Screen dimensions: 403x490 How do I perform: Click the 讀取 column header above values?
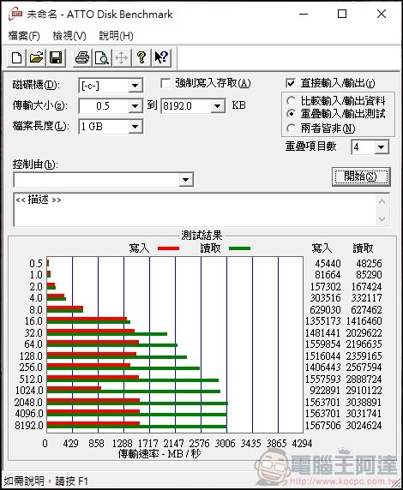[x=363, y=248]
